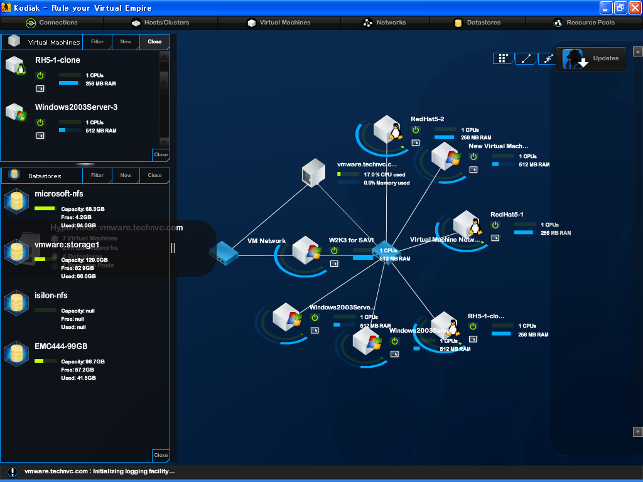Toggle power for New Virtual Mach...
Viewport: 643px width, 482px height.
point(473,156)
